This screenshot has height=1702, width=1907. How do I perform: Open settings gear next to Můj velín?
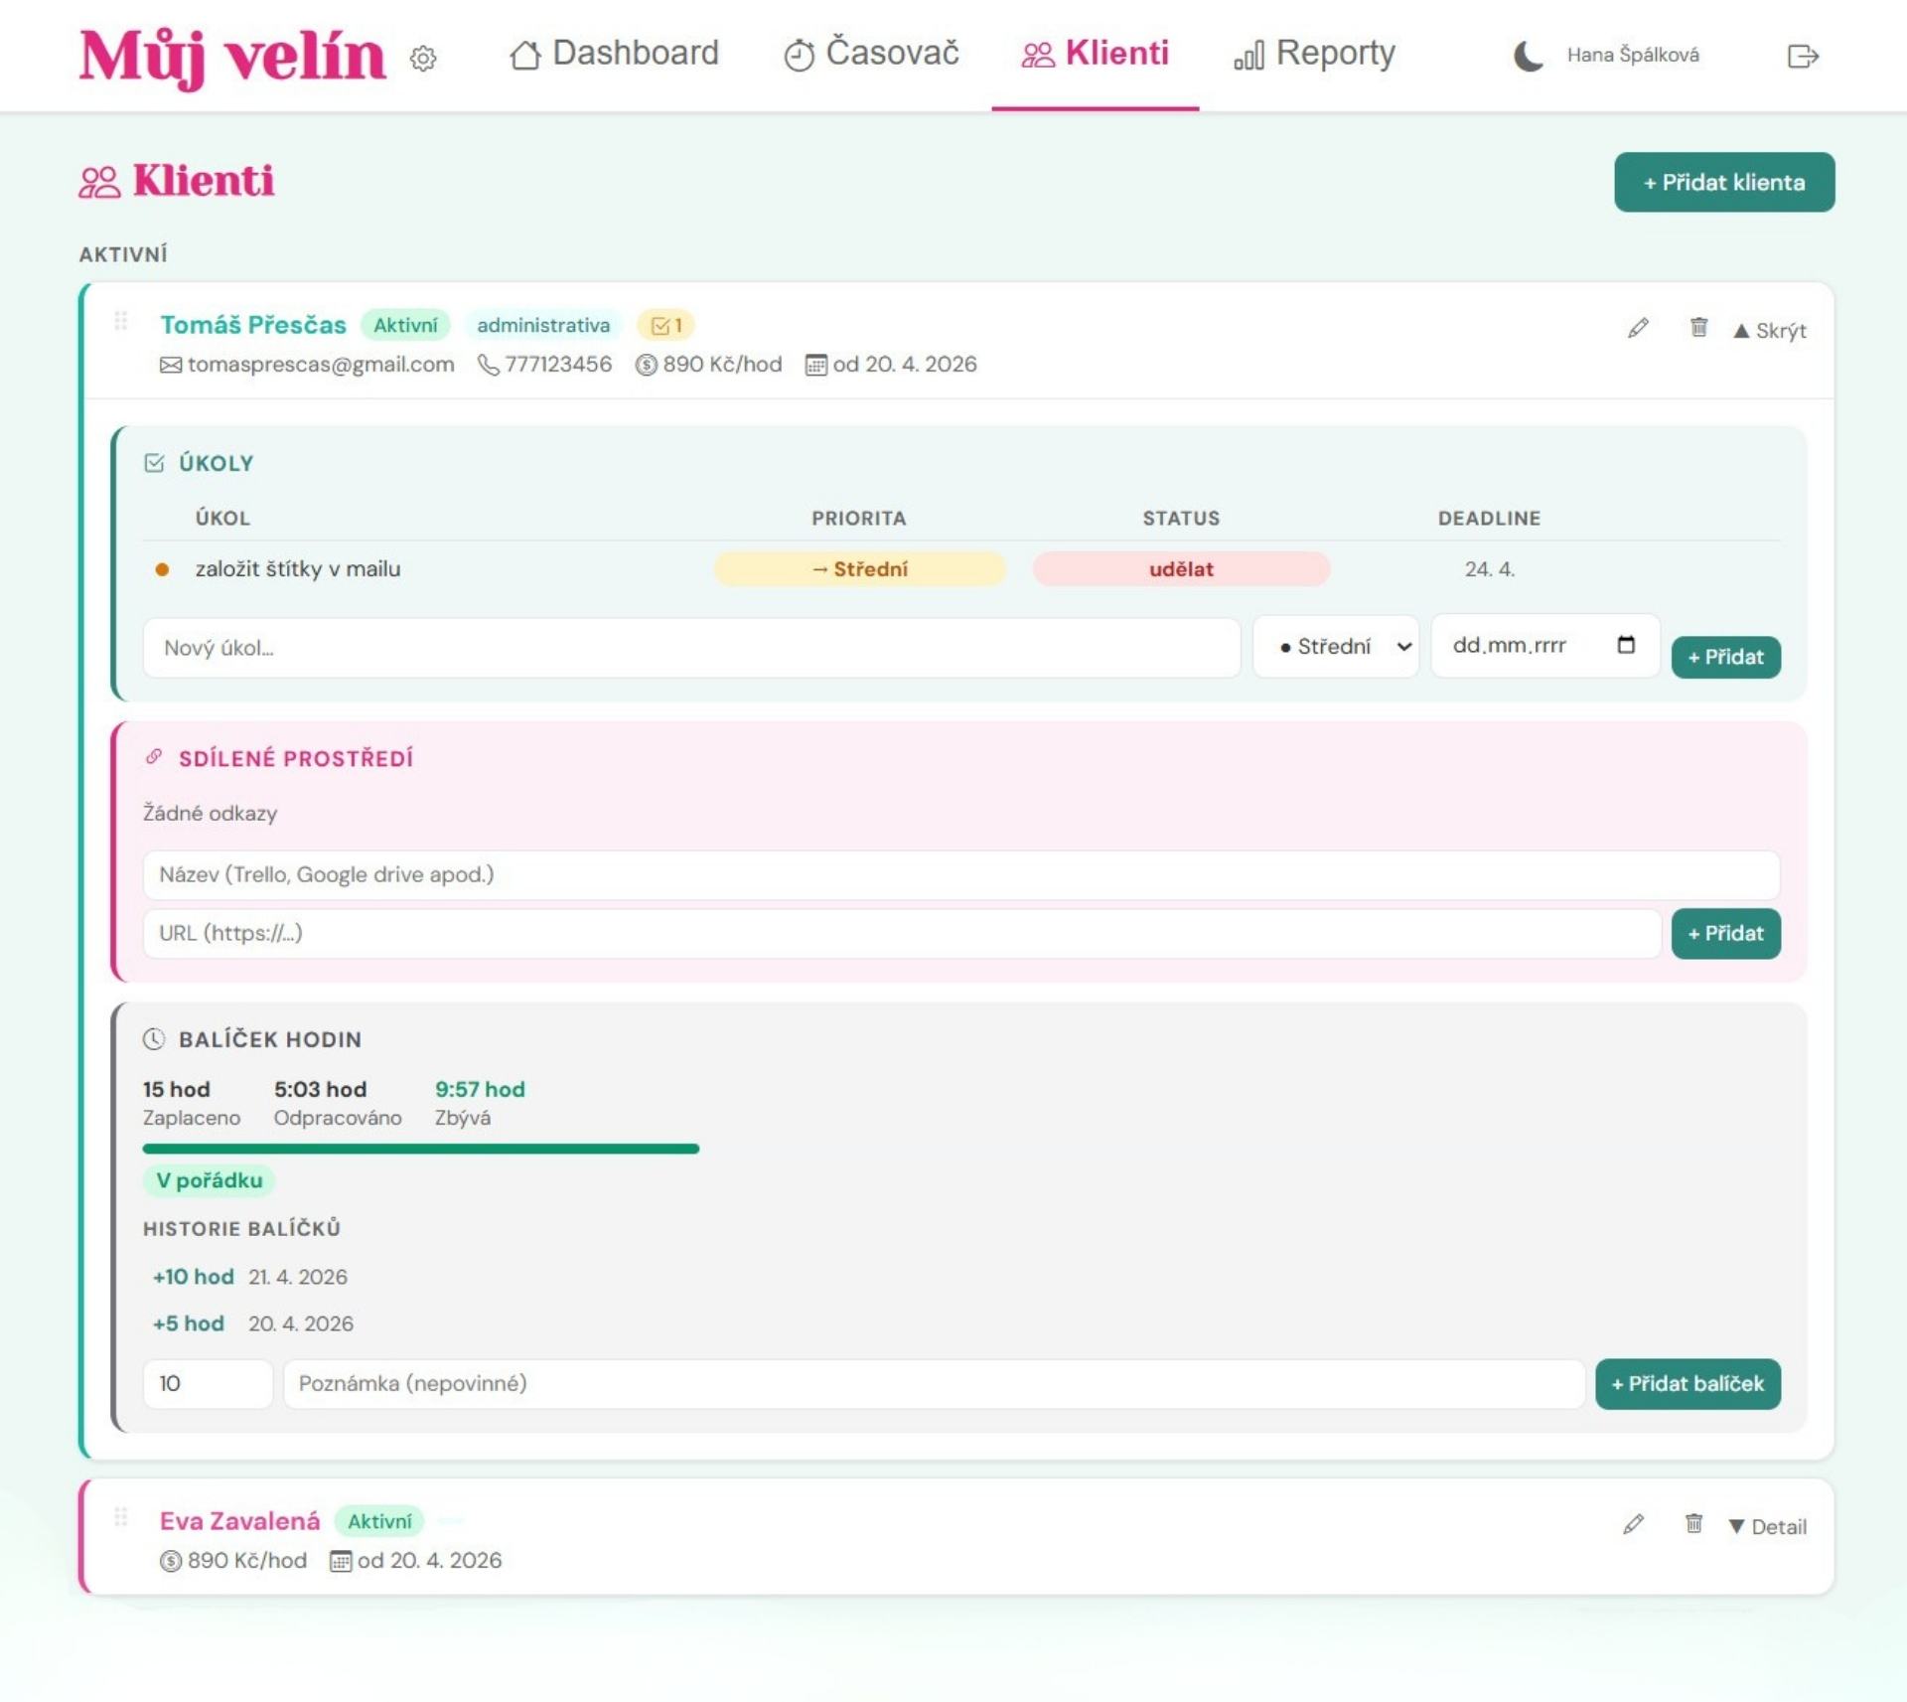[423, 59]
